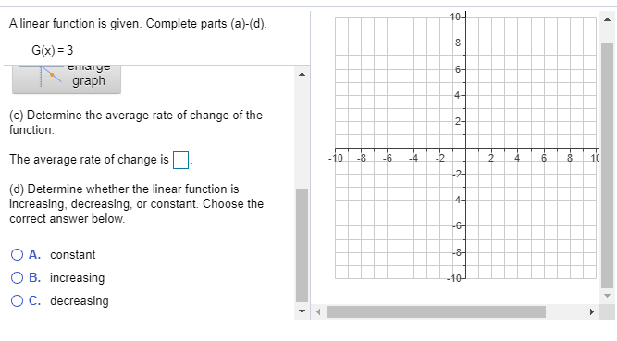Click the question panel vertical scrollbar thumb
The image size is (617, 341).
coord(302,246)
